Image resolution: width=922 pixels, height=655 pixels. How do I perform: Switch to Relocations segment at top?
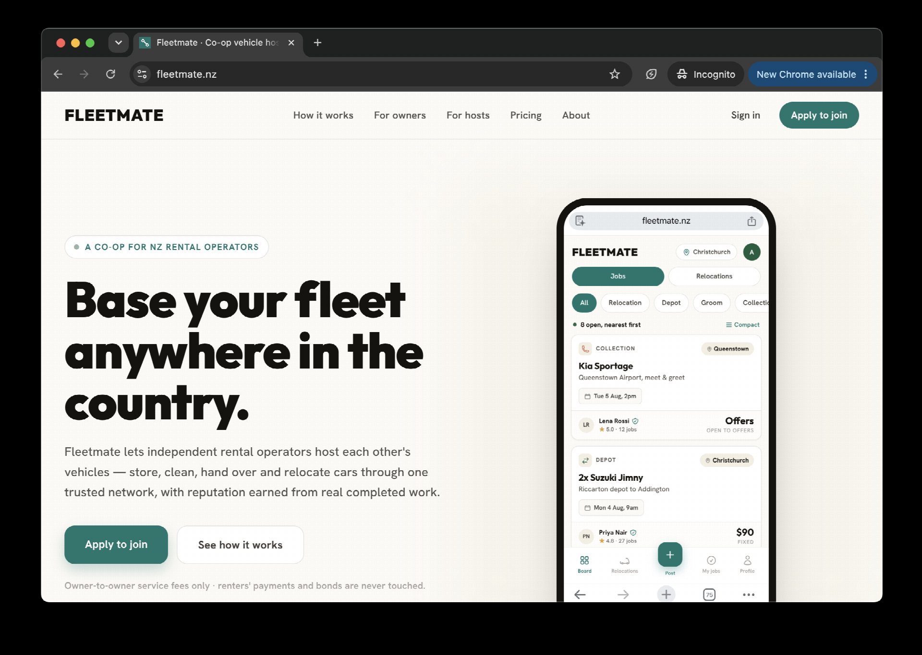coord(714,276)
